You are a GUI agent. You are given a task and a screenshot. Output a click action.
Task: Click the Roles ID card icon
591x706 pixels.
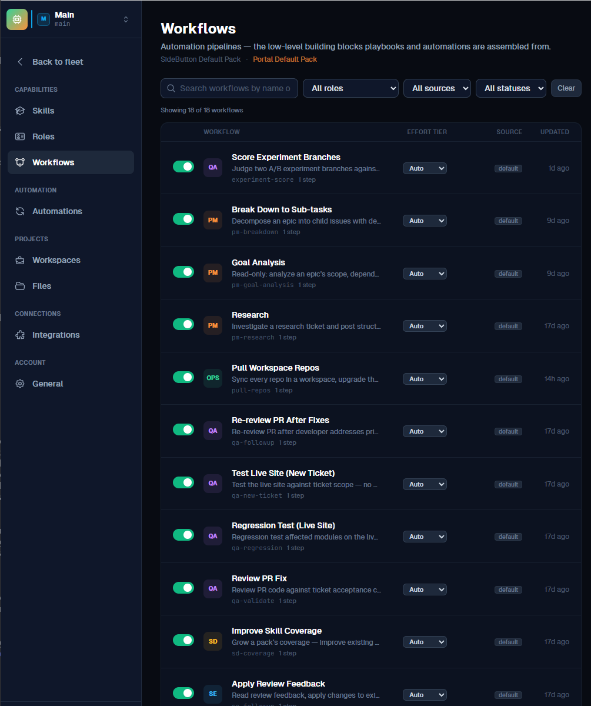pyautogui.click(x=20, y=136)
